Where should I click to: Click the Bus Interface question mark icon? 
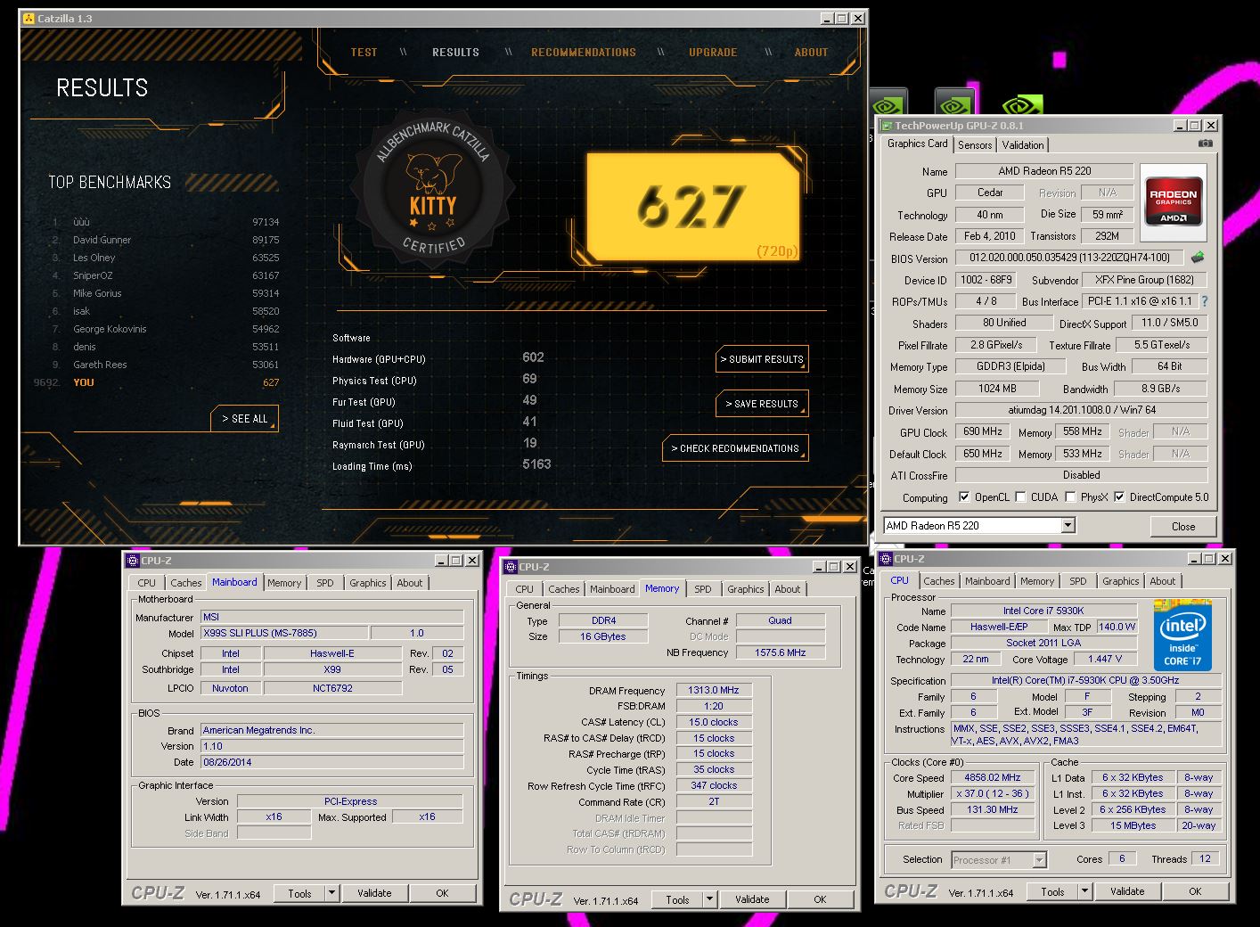(1205, 301)
